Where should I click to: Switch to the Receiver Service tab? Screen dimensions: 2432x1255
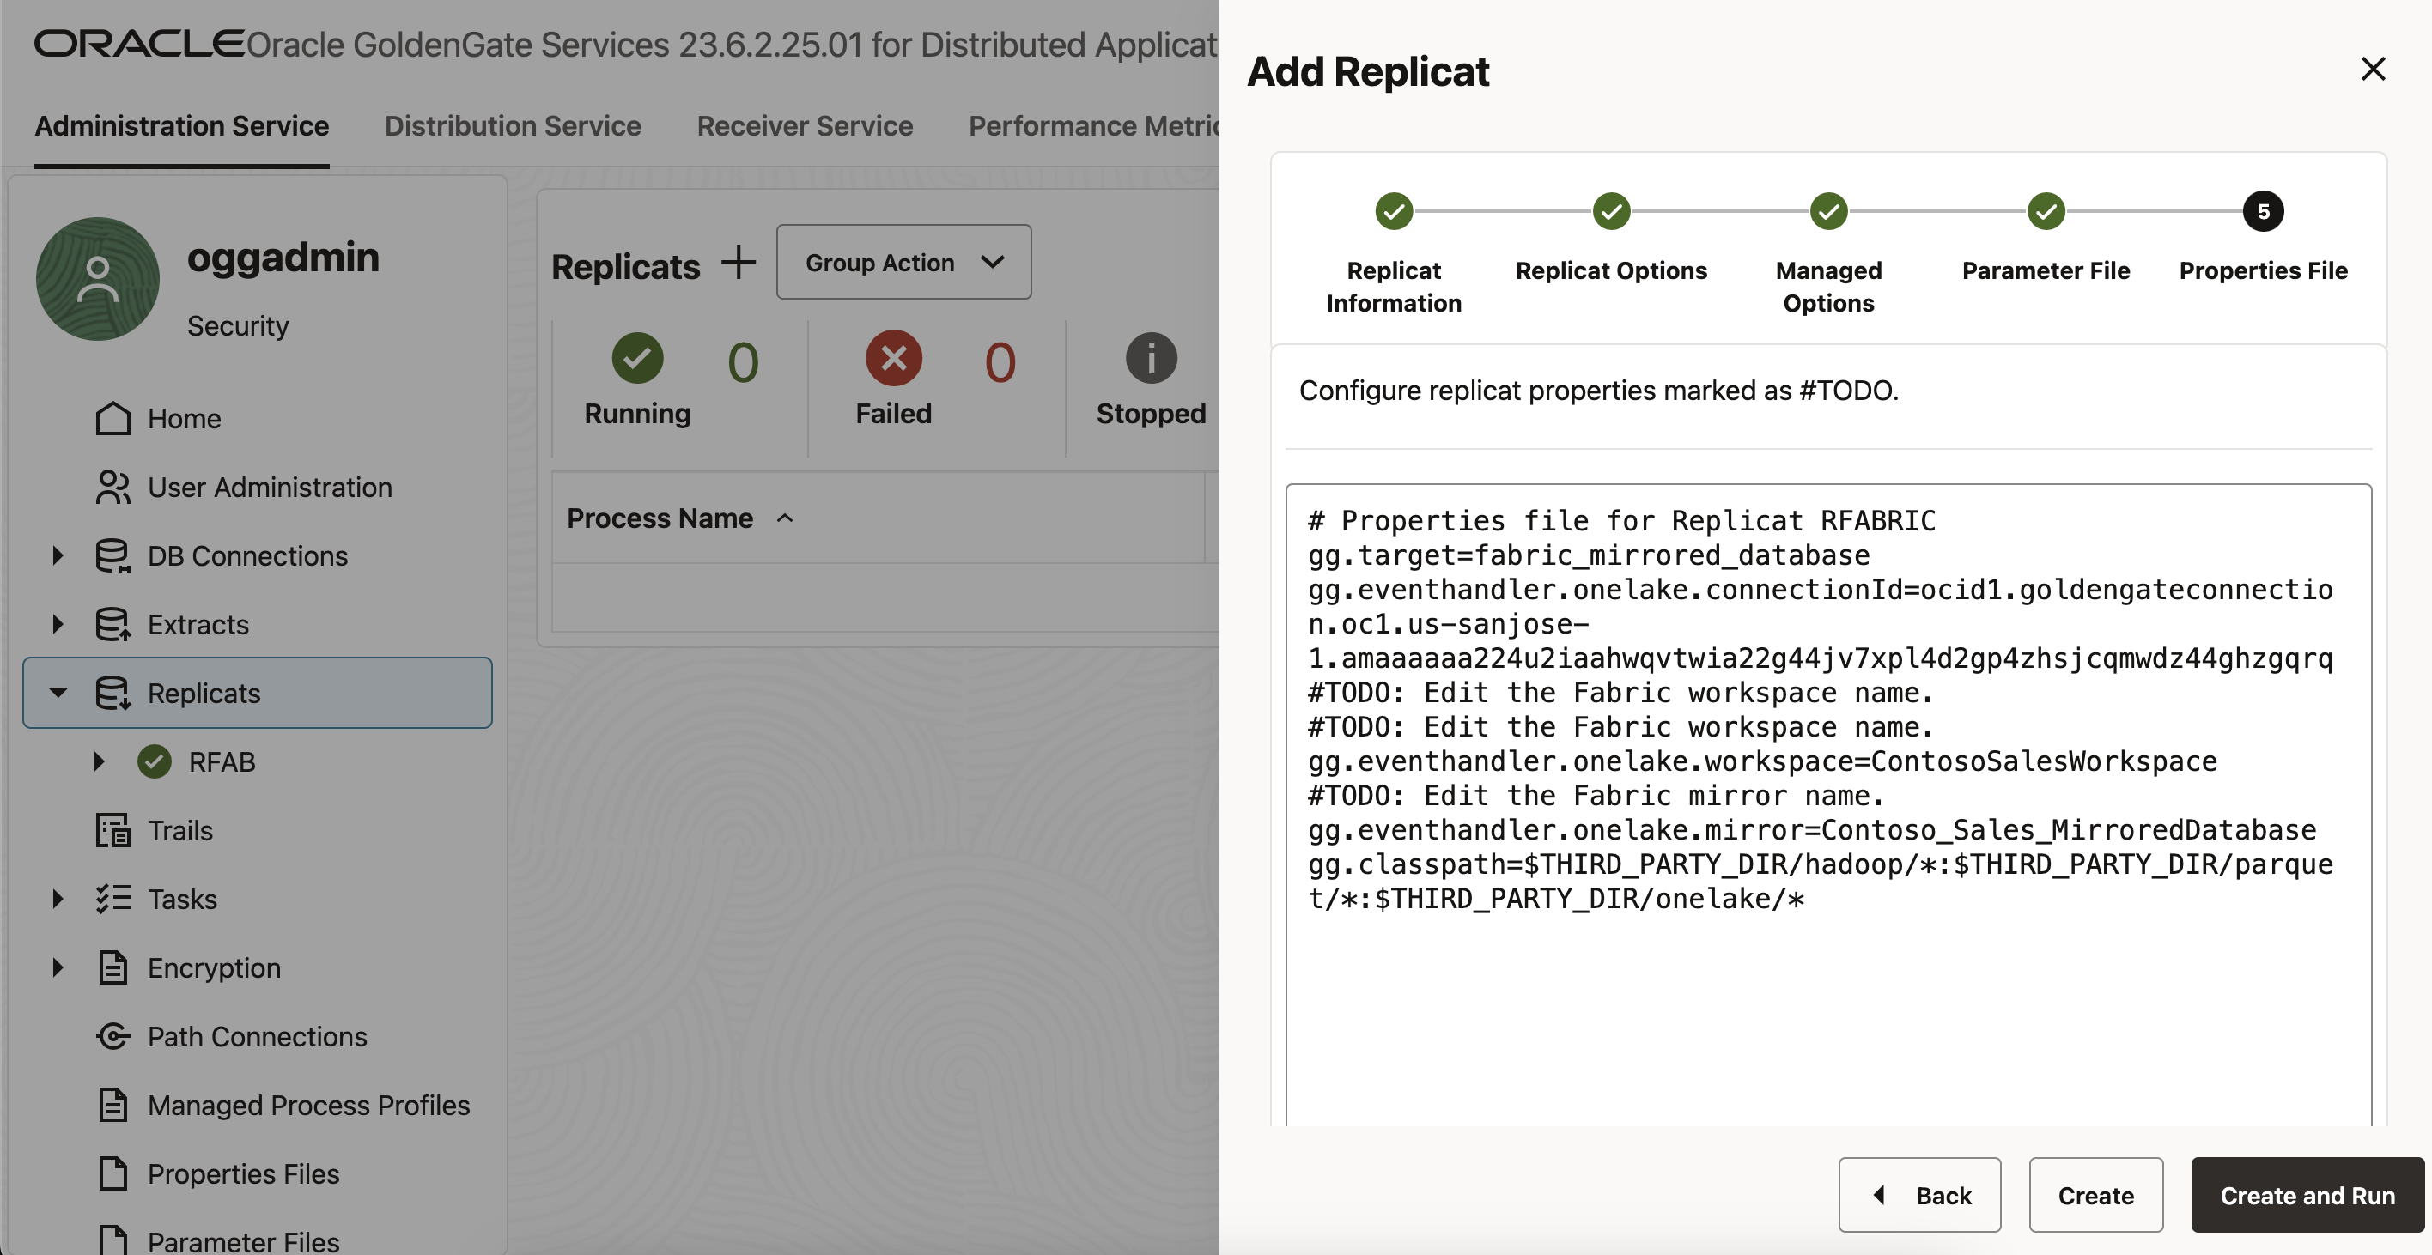[804, 125]
